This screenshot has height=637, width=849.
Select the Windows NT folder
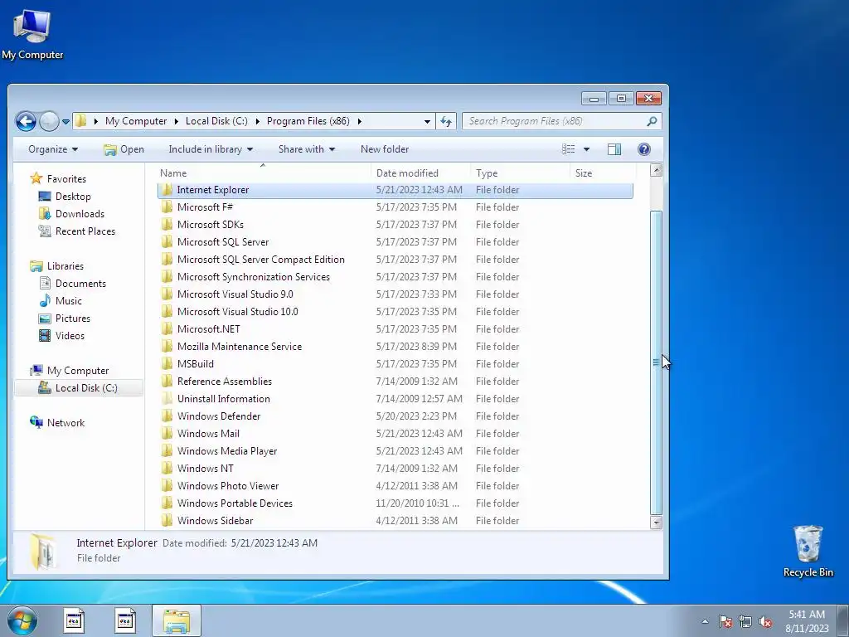tap(206, 469)
